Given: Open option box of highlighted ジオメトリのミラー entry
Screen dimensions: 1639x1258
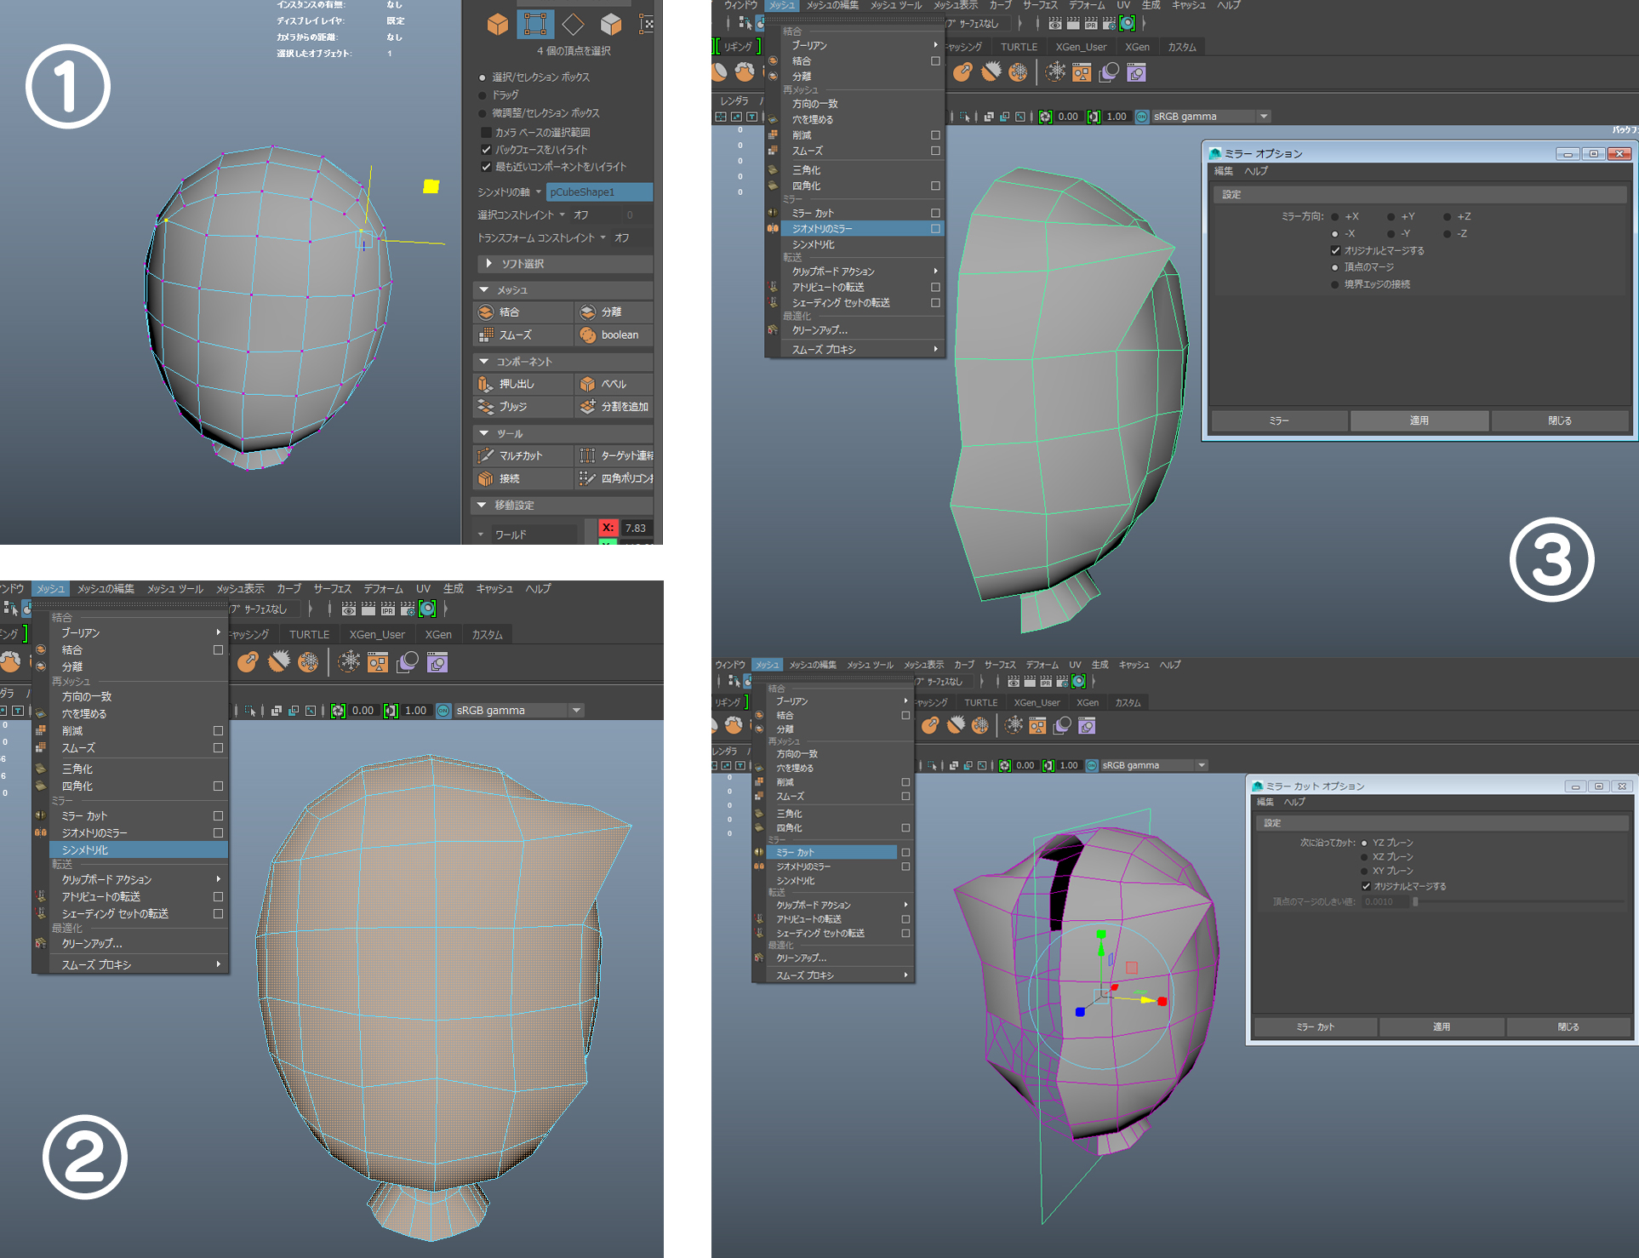Looking at the screenshot, I should 935,229.
